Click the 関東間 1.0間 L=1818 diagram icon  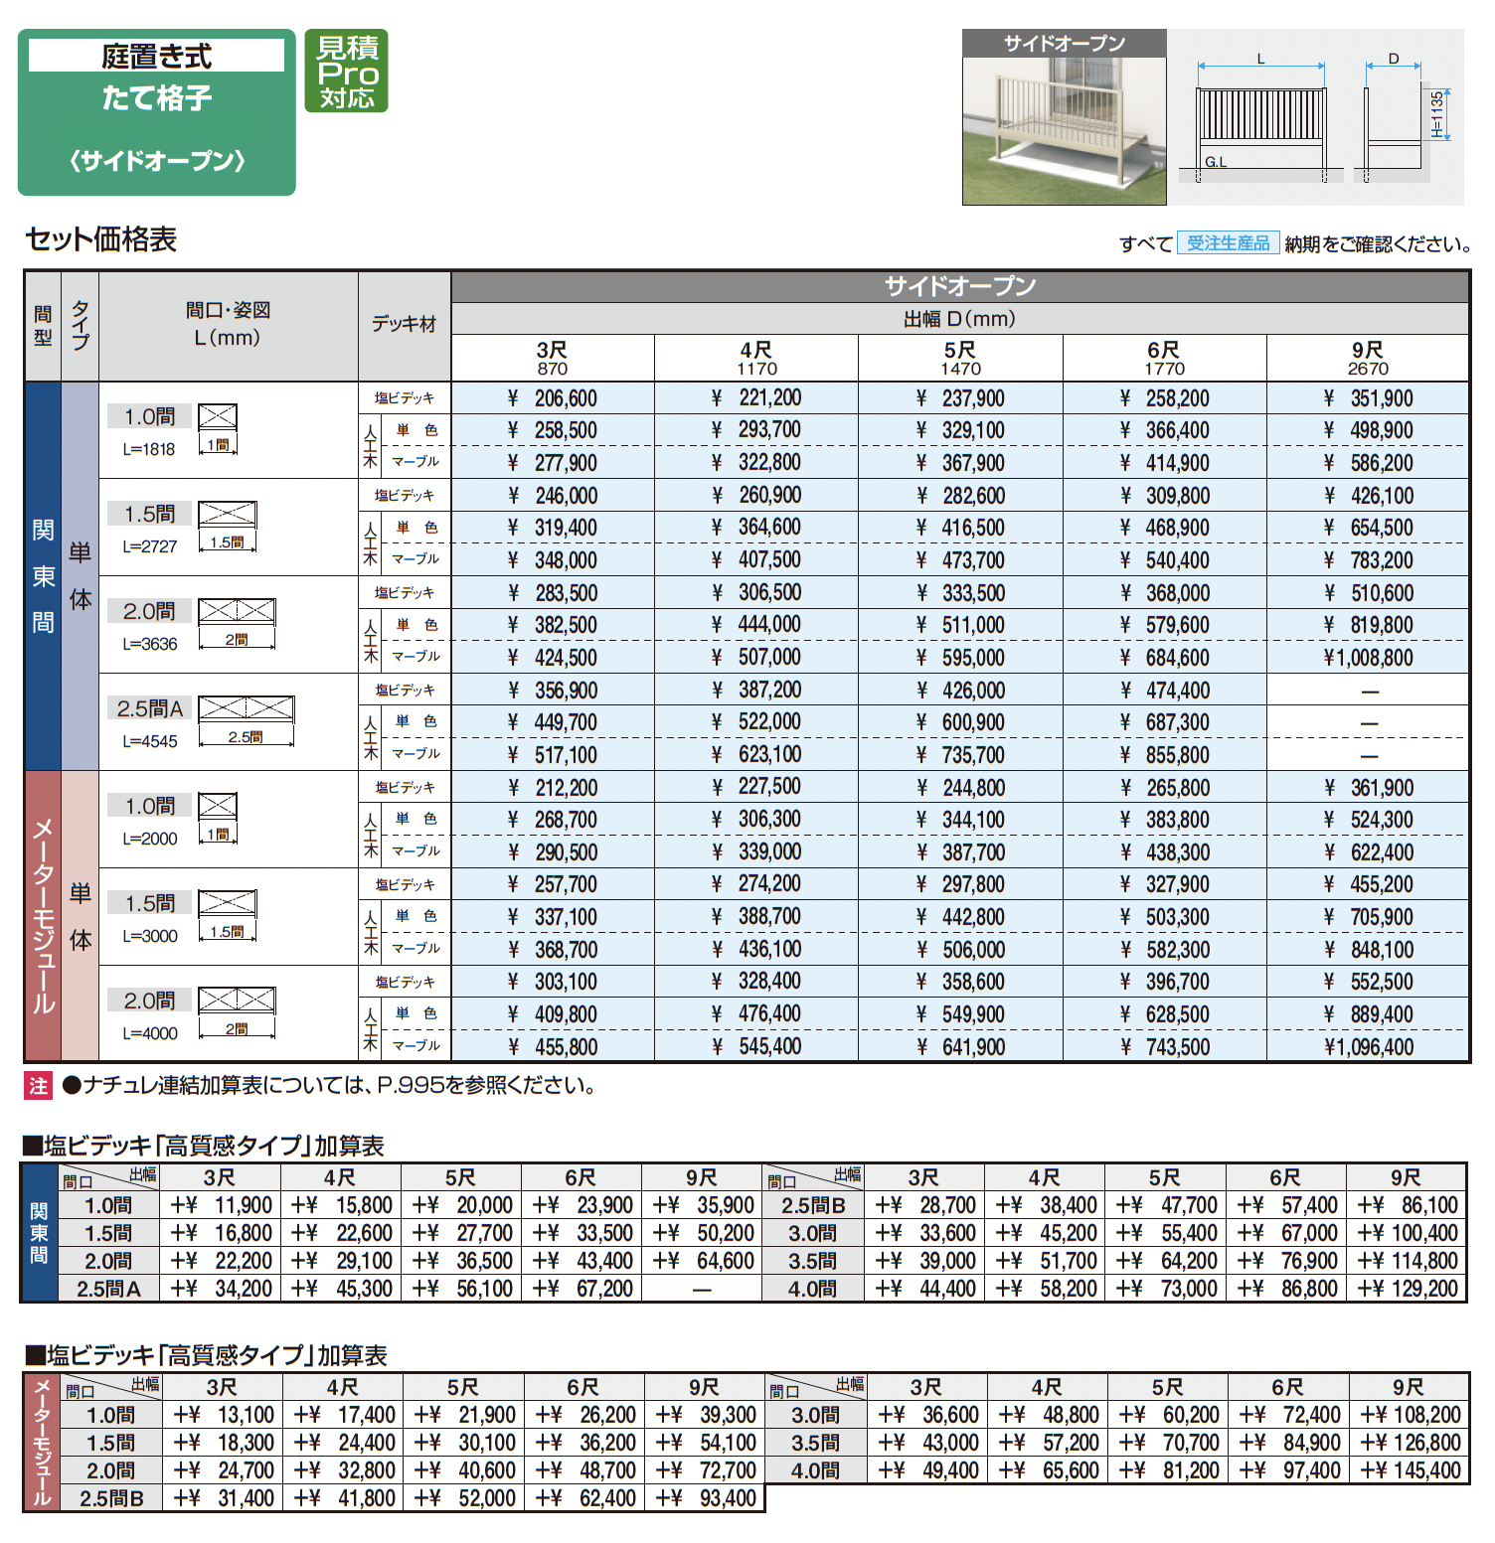coord(218,429)
